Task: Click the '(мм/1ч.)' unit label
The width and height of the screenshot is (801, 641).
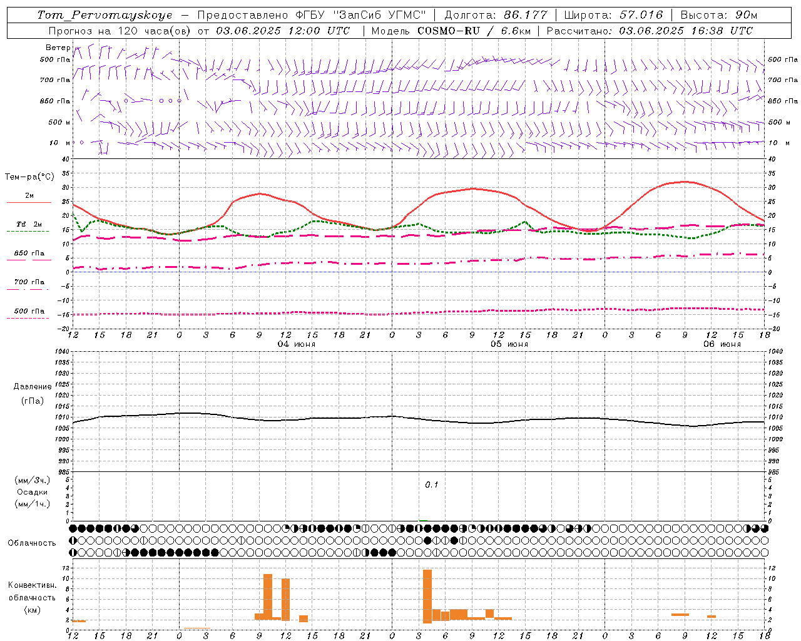Action: point(33,504)
